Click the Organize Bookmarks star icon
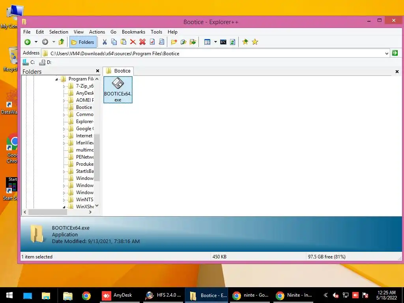This screenshot has width=404, height=303. coord(255,42)
